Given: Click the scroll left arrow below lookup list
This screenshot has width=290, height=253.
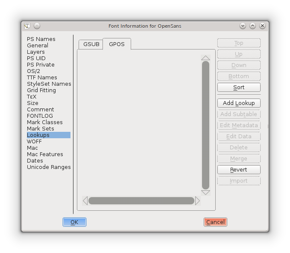Looking at the screenshot, I should click(x=85, y=201).
